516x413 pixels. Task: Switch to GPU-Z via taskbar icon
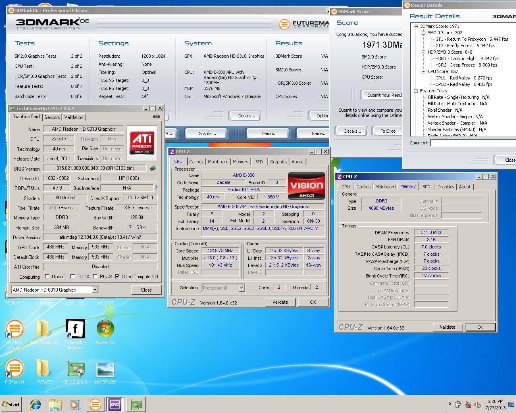[x=136, y=405]
